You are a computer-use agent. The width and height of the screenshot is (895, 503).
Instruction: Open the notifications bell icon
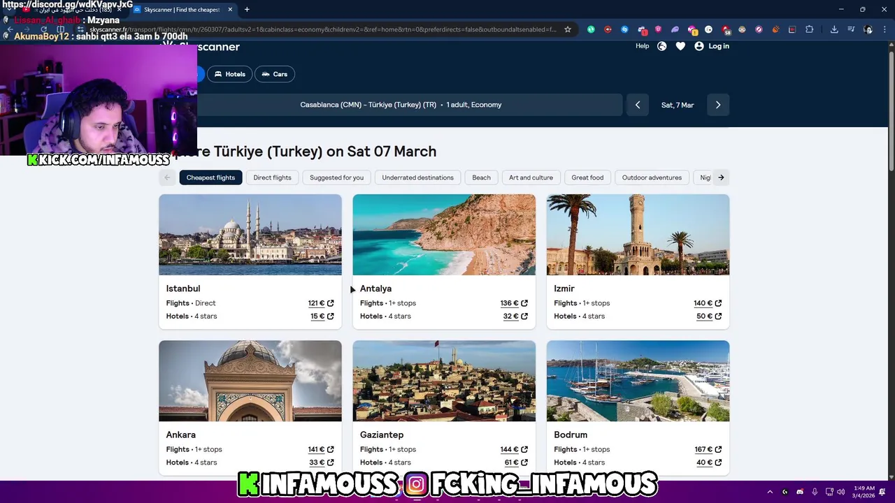pyautogui.click(x=882, y=492)
